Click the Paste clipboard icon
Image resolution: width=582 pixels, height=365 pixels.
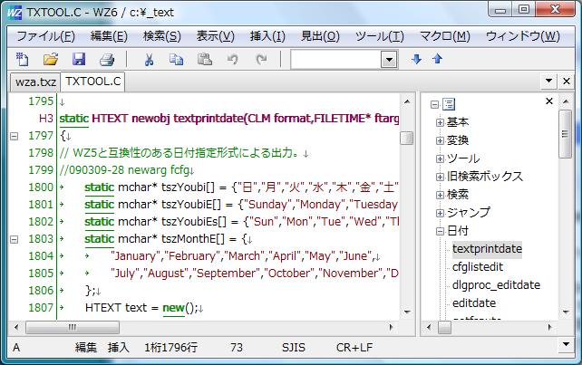click(x=205, y=60)
